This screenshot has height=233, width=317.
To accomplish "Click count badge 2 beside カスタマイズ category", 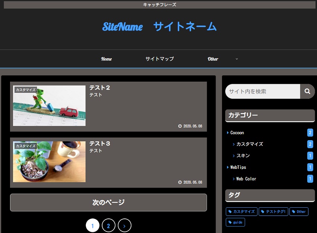I will [310, 144].
